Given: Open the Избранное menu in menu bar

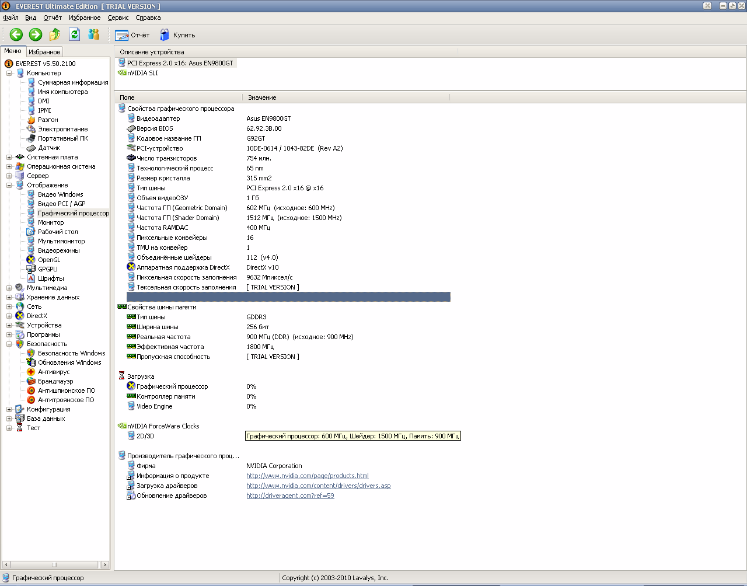Looking at the screenshot, I should [85, 18].
